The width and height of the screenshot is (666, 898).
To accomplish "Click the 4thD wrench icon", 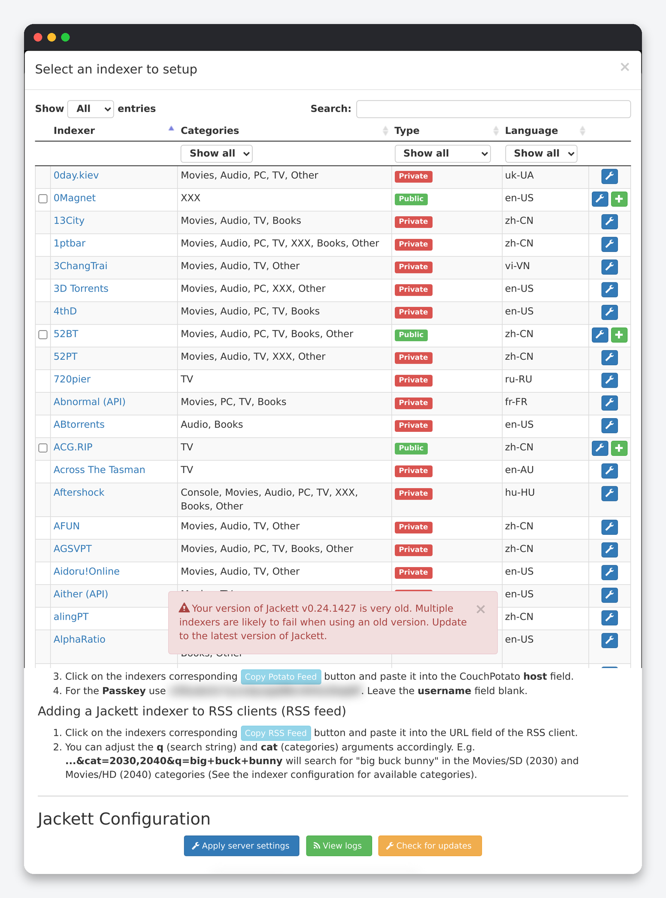I will tap(609, 312).
